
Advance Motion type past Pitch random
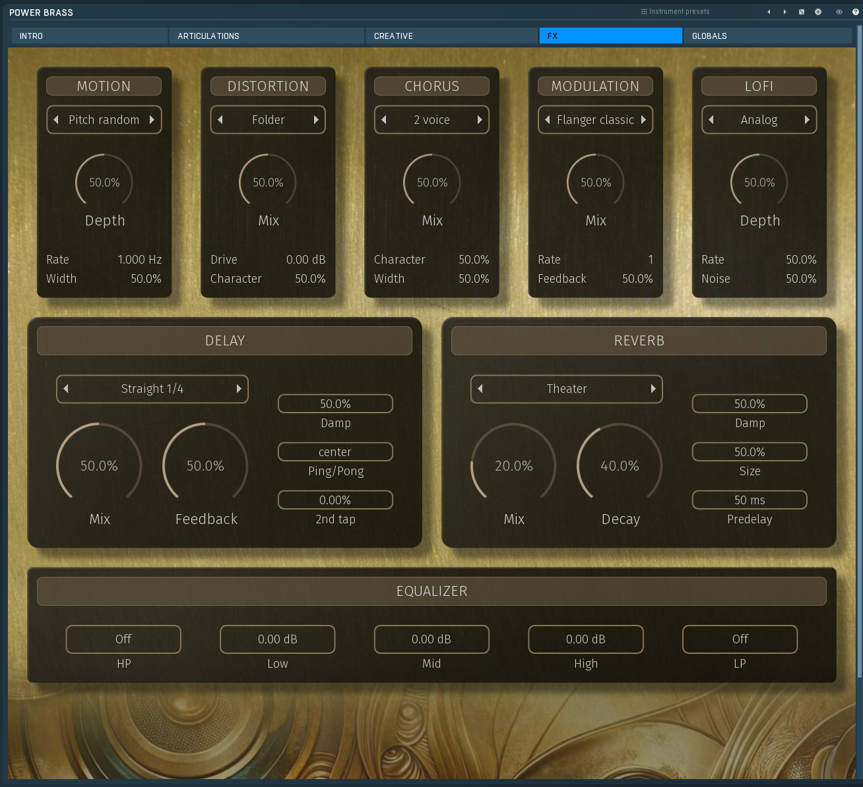click(x=152, y=119)
